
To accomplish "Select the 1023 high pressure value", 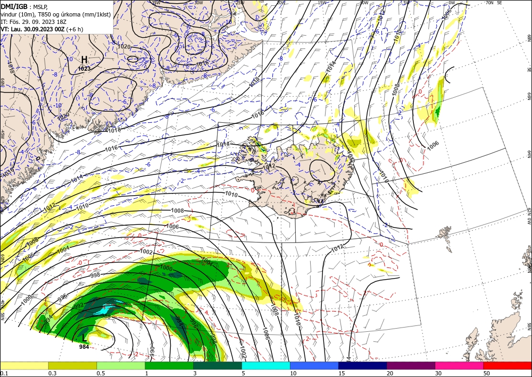I will coord(84,69).
